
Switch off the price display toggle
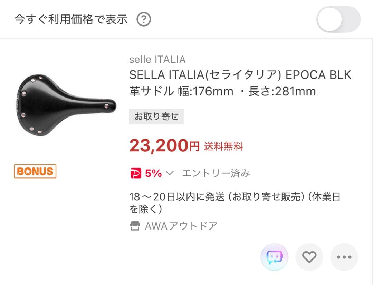339,20
